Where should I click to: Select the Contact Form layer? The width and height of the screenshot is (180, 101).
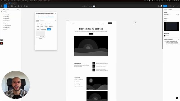tap(7, 27)
